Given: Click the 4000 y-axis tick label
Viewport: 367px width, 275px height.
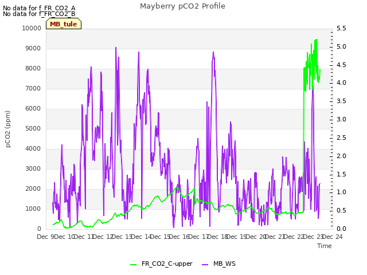Looking at the screenshot, I should point(33,149).
